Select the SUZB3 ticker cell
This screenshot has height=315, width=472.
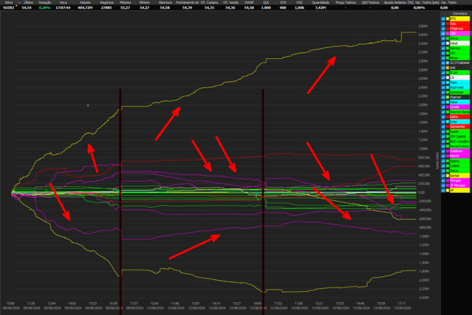(x=9, y=7)
